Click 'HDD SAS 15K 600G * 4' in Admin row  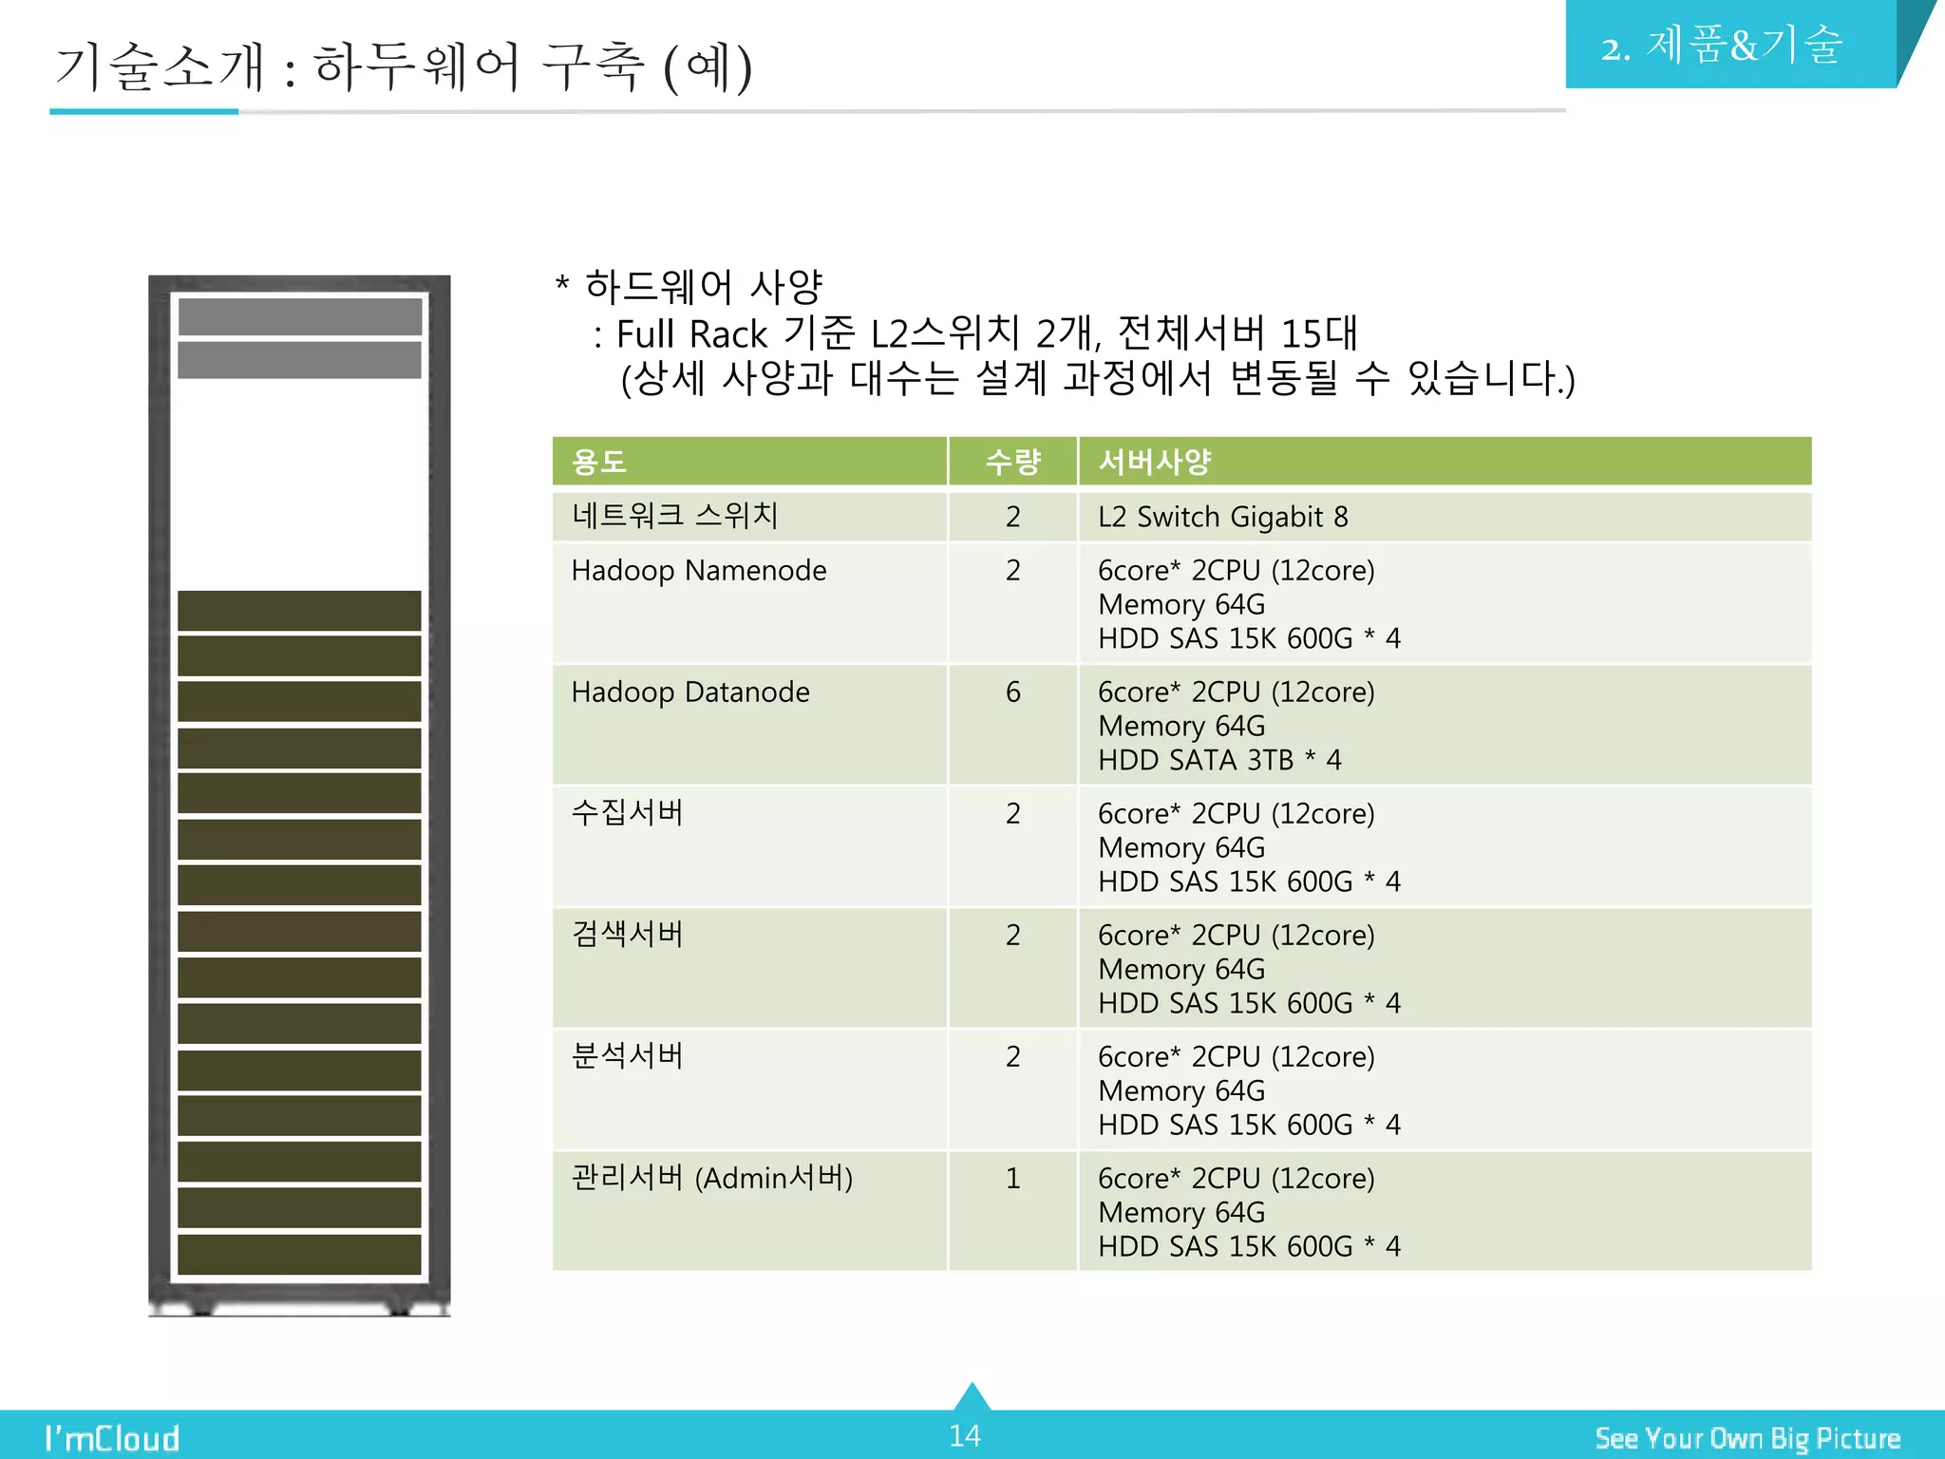click(x=1249, y=1246)
